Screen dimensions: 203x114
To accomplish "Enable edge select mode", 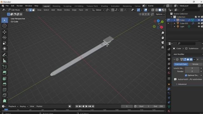I will tap(30, 10).
